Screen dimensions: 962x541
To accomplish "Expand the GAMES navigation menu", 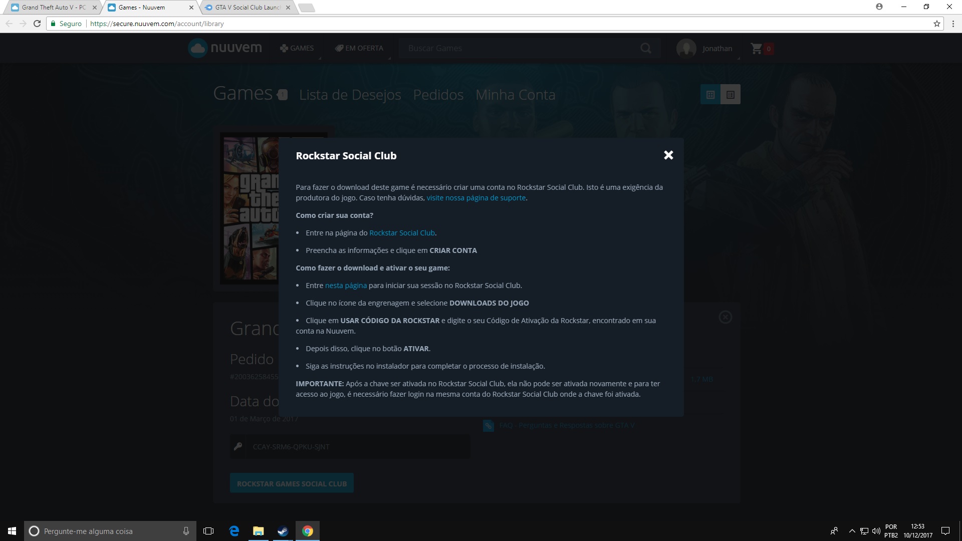I will pos(297,48).
